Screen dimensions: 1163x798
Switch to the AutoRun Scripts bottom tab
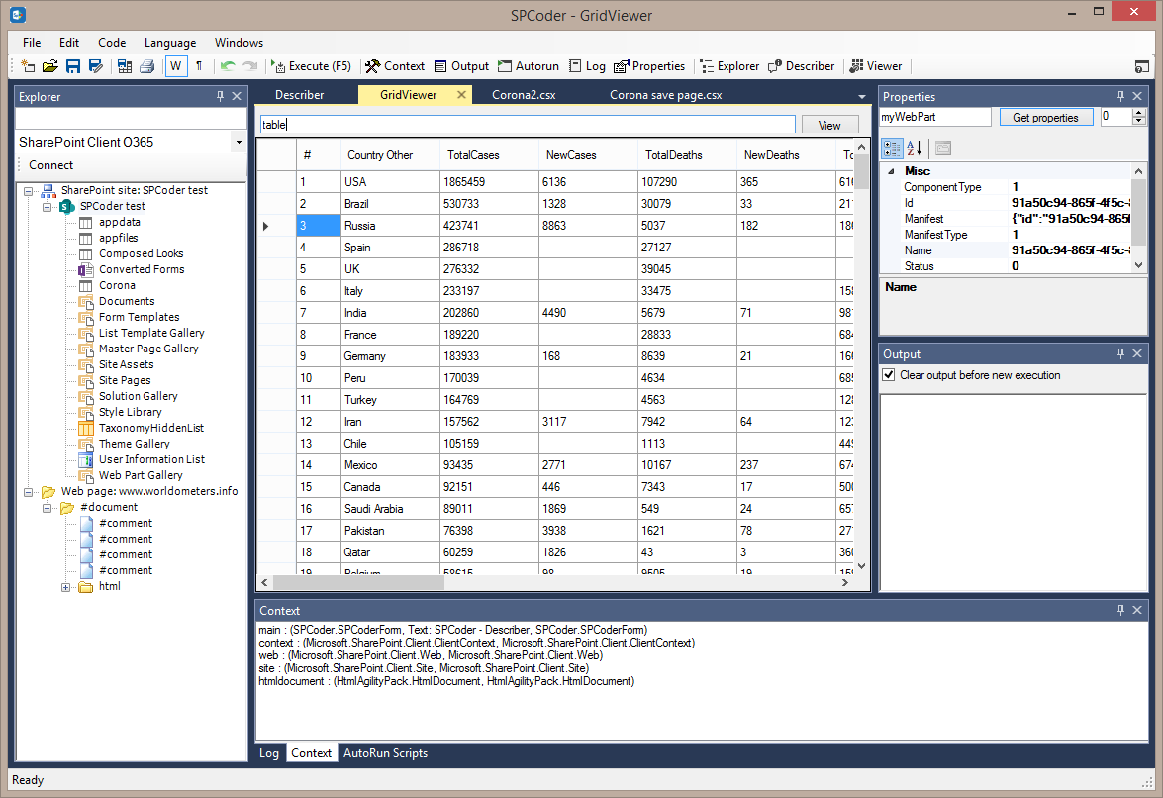385,752
